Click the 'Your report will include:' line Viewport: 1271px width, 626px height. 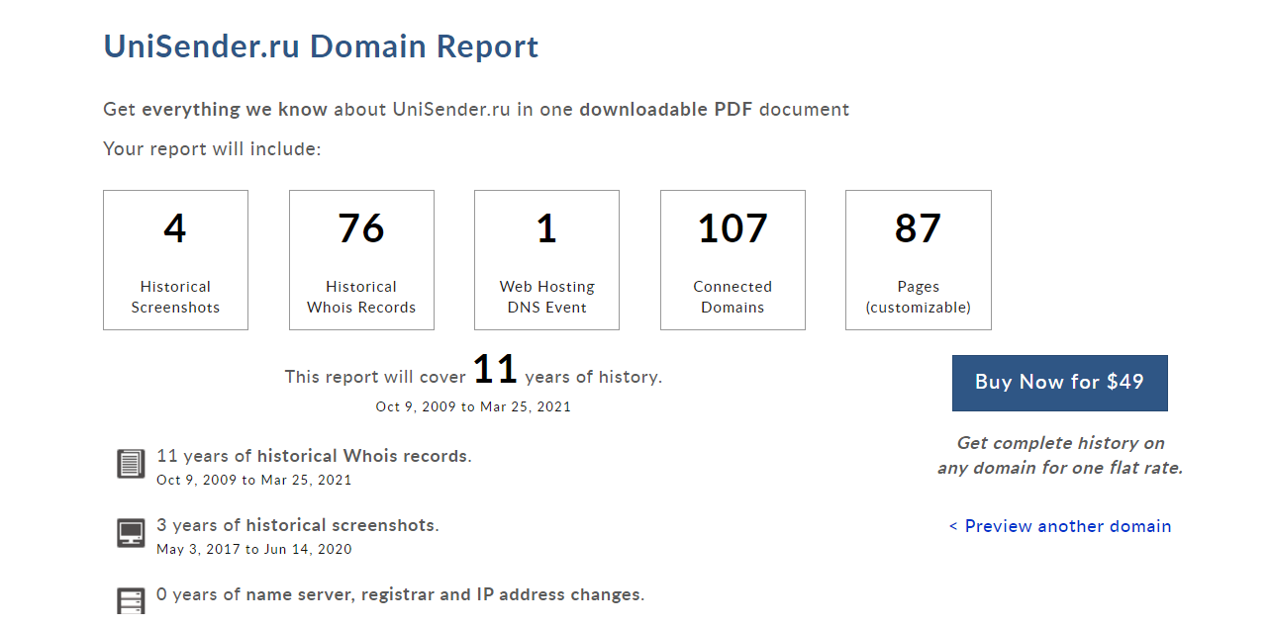coord(212,149)
